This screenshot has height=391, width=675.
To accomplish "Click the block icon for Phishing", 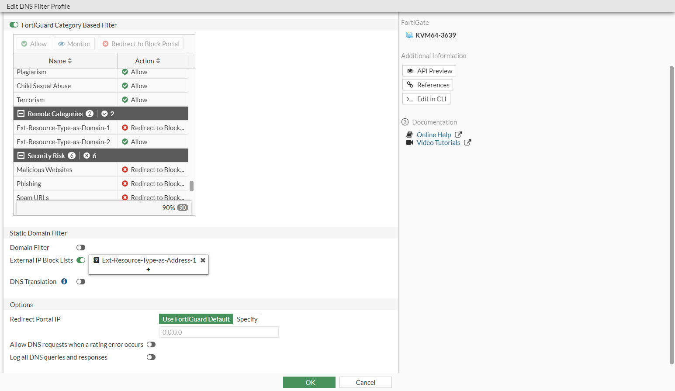I will [125, 183].
